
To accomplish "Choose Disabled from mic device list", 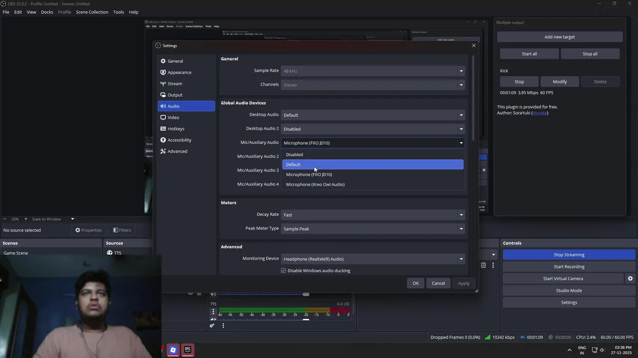I will (373, 155).
